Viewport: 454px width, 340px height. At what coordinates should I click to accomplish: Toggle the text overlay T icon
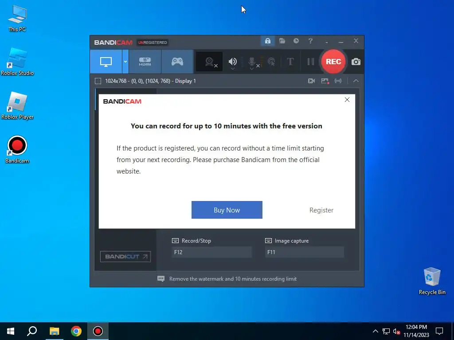click(290, 62)
